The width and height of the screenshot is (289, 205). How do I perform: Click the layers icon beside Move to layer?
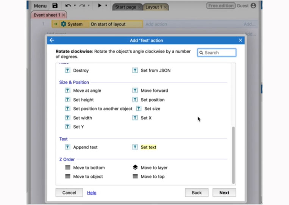pos(135,167)
